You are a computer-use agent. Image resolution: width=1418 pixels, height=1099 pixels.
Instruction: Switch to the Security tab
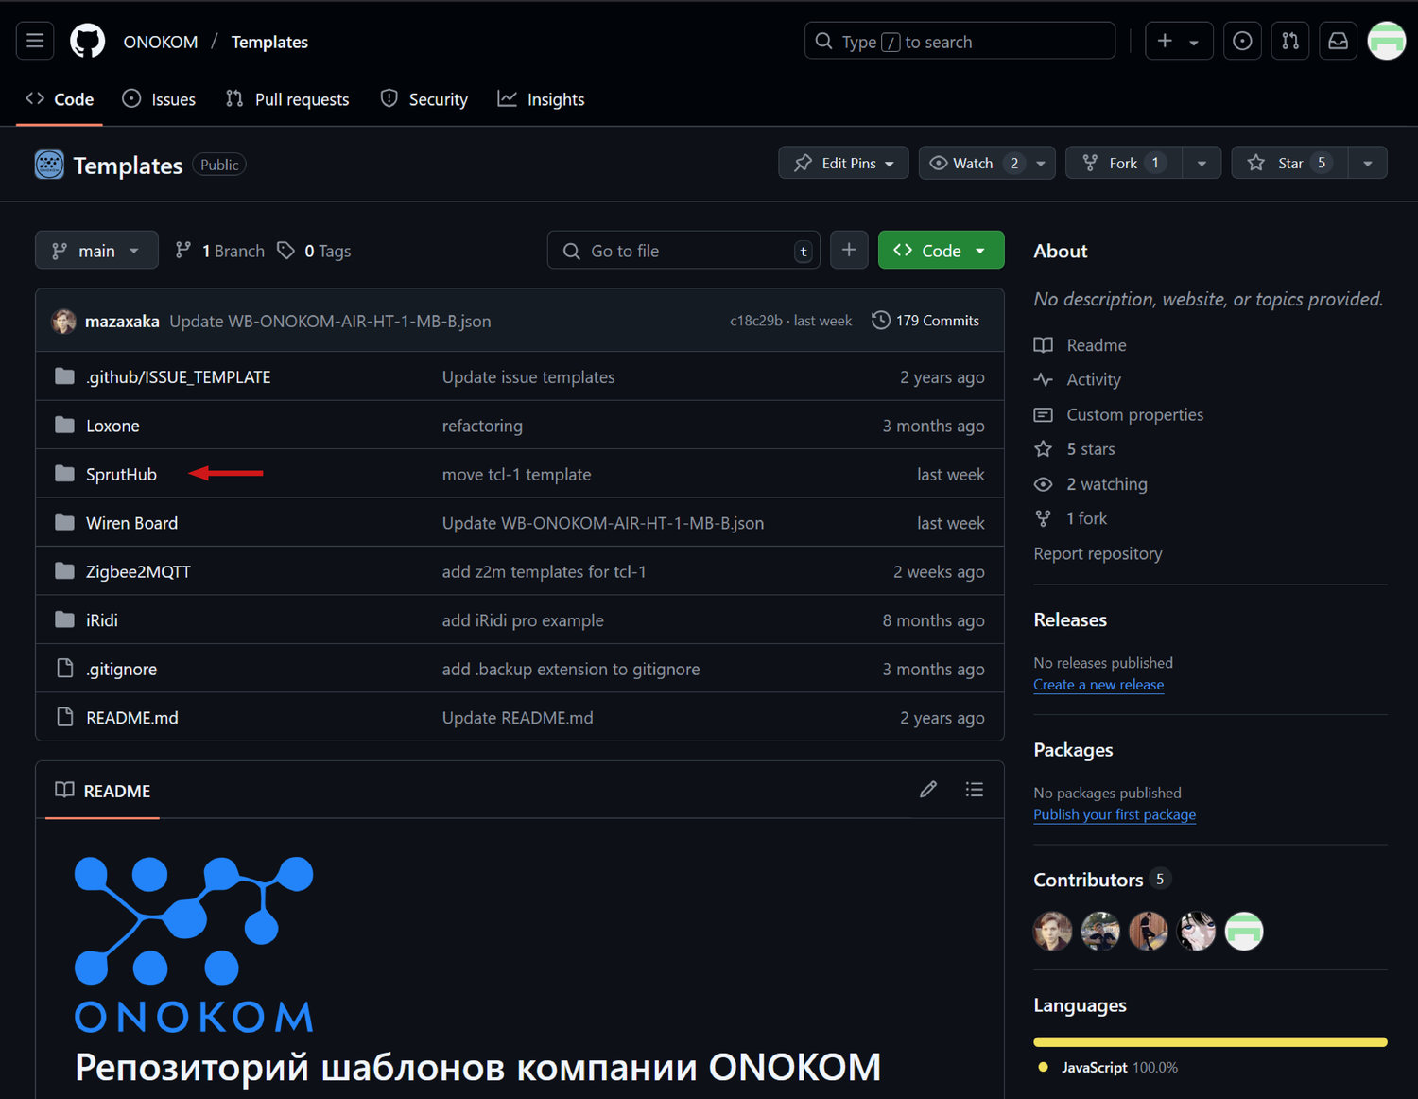point(424,99)
